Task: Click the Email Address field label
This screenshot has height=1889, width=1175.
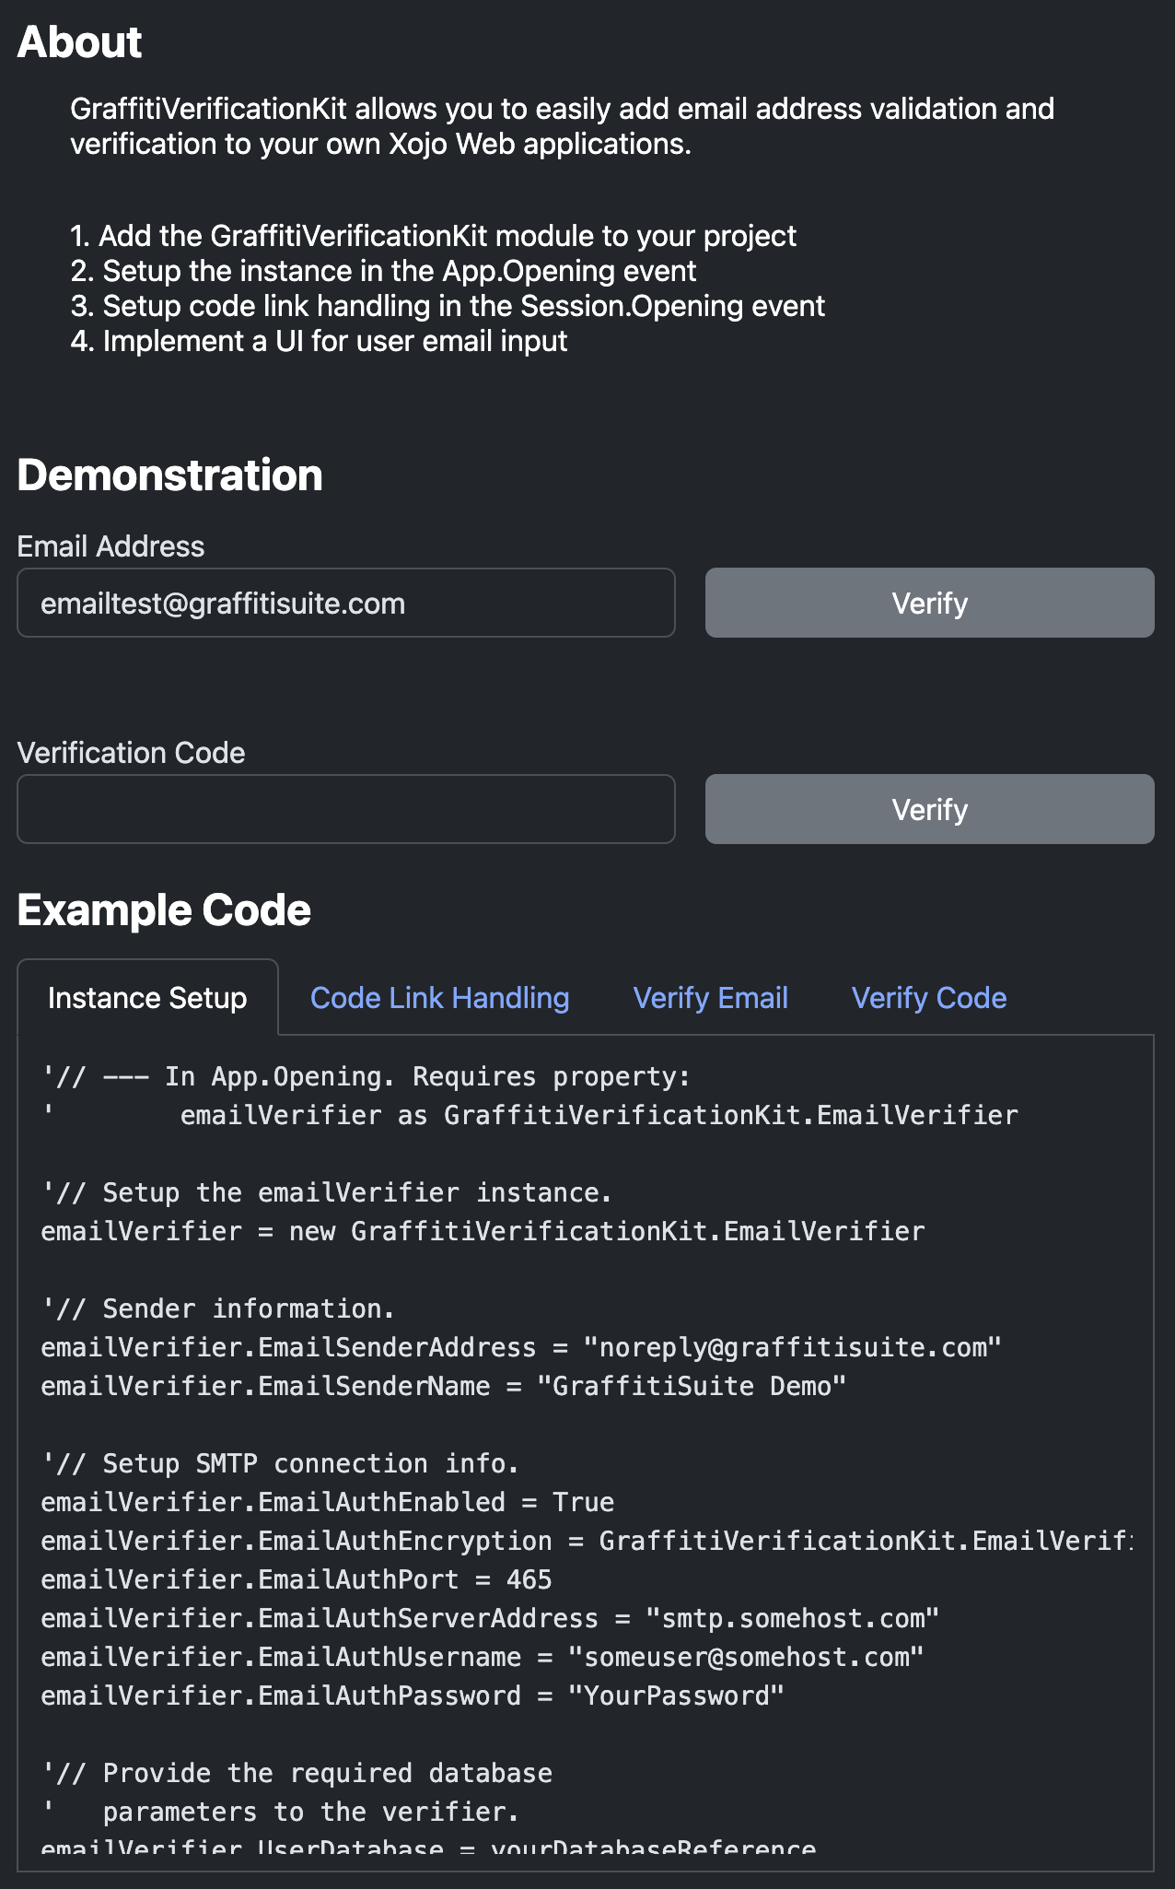Action: coord(111,546)
